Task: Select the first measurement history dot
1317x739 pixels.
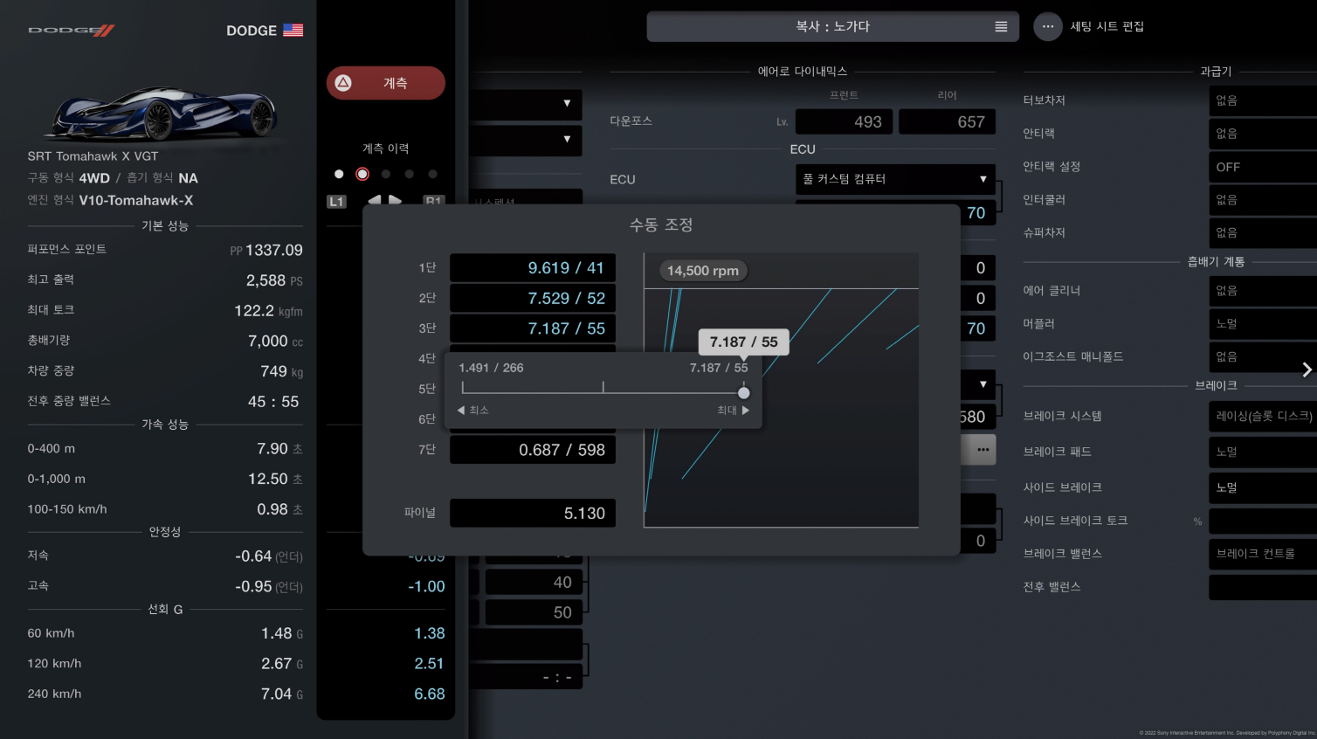Action: pos(339,174)
